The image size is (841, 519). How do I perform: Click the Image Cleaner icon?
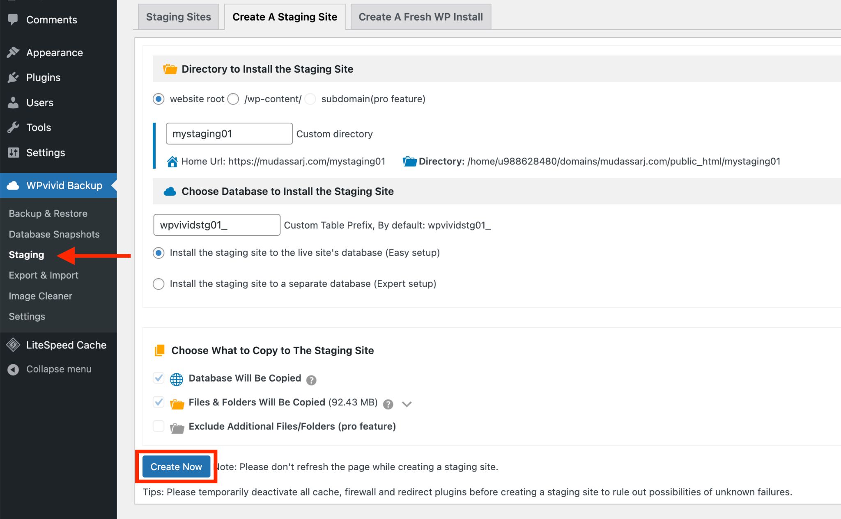(40, 295)
